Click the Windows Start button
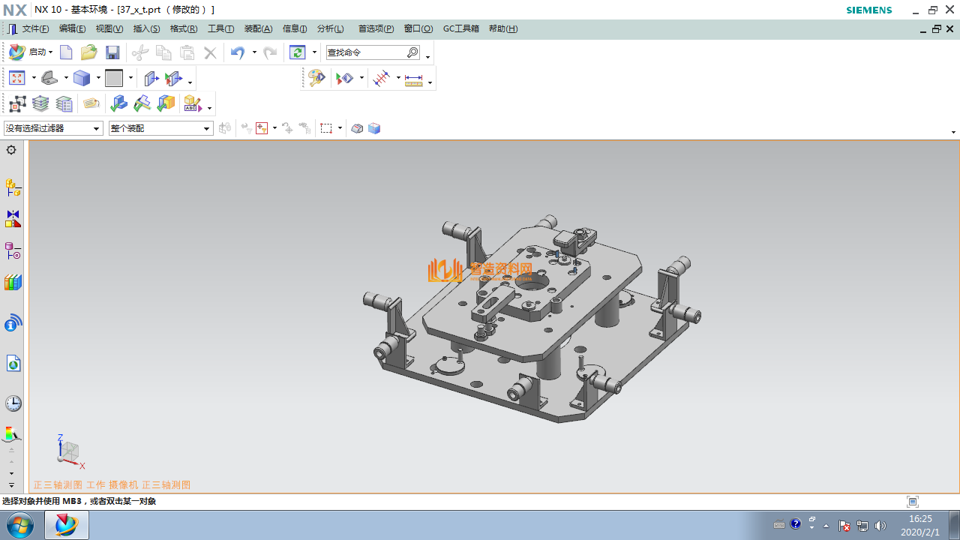 point(20,525)
